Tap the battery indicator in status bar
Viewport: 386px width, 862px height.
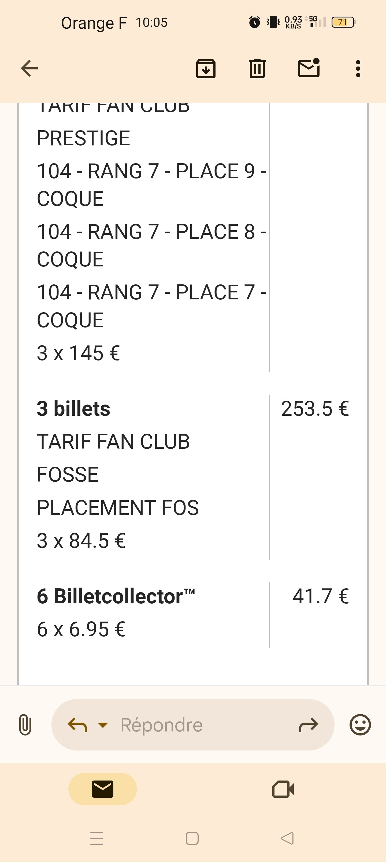343,23
